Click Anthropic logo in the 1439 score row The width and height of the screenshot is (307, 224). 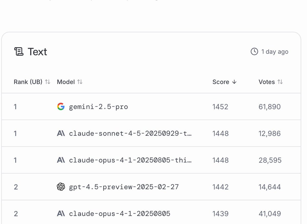coord(61,213)
